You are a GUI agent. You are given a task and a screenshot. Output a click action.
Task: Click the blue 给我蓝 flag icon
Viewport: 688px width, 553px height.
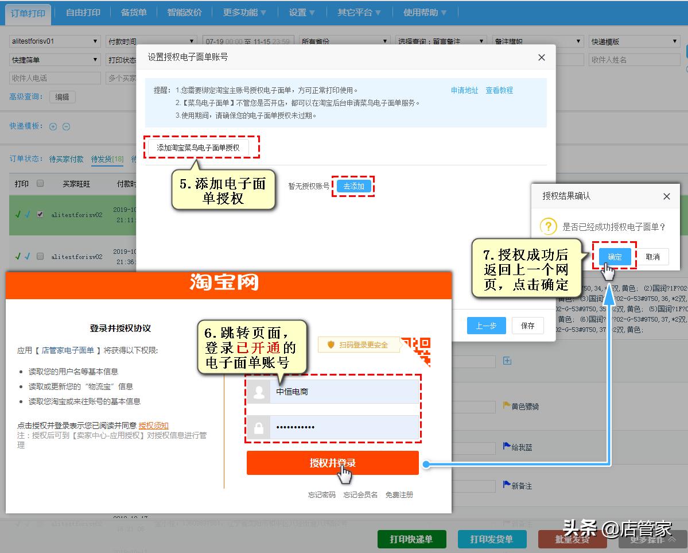click(505, 444)
